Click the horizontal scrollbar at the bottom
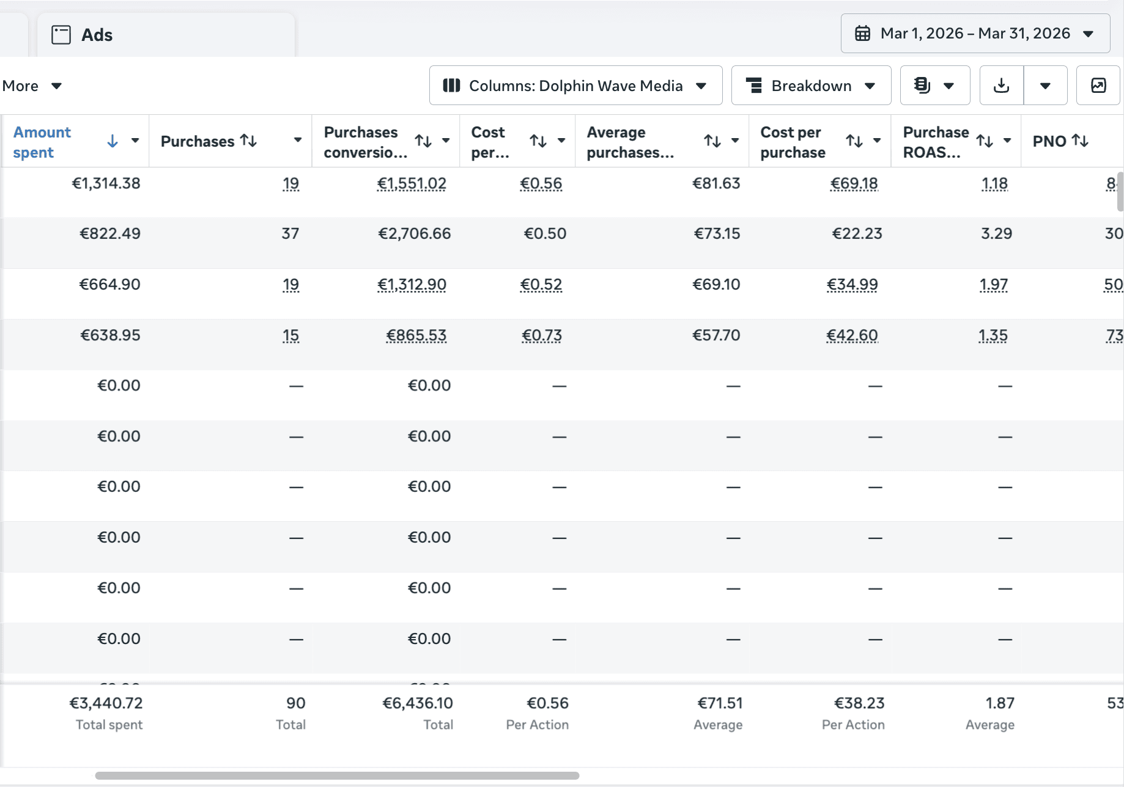 (337, 775)
